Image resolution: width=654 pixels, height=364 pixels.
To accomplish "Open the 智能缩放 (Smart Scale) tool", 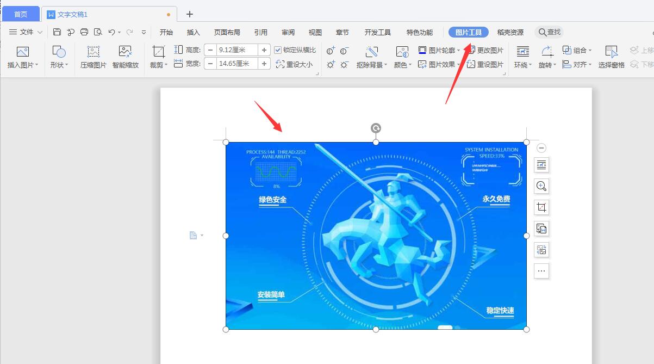I will click(x=125, y=57).
